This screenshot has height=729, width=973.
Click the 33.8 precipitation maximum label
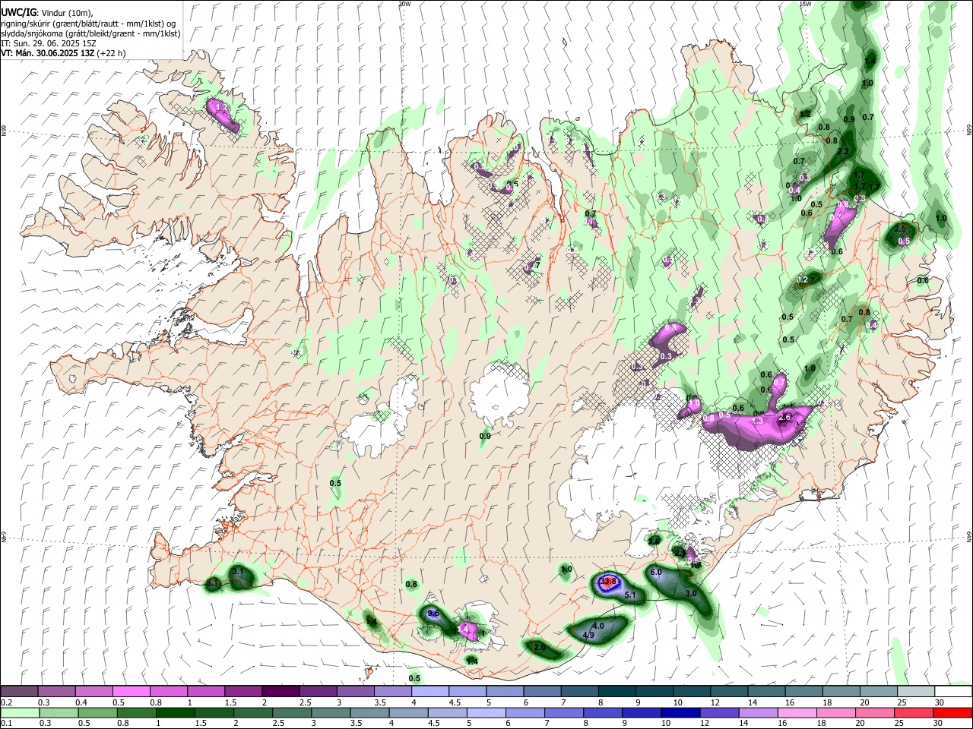[x=607, y=582]
